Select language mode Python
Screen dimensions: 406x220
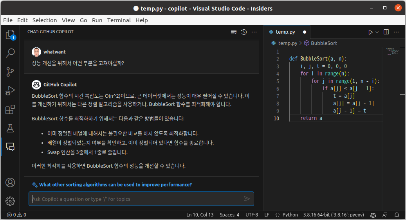click(x=290, y=215)
